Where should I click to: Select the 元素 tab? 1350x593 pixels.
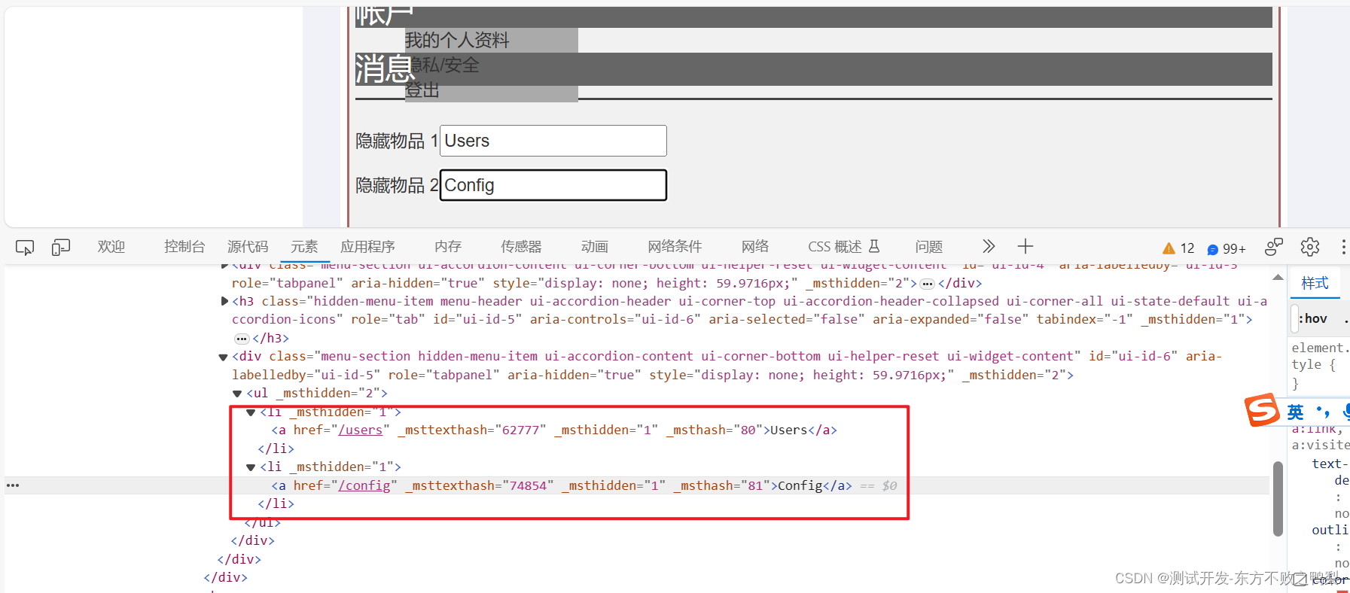(x=304, y=247)
